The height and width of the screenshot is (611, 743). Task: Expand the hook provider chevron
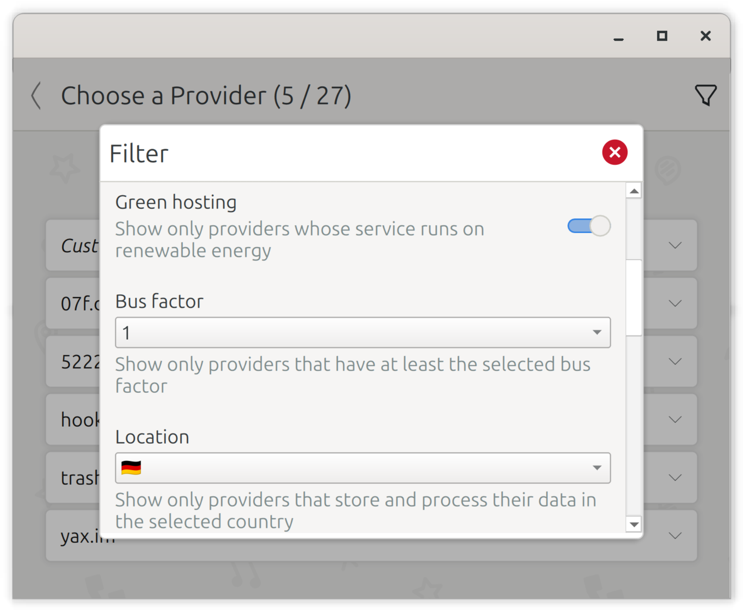pos(675,419)
